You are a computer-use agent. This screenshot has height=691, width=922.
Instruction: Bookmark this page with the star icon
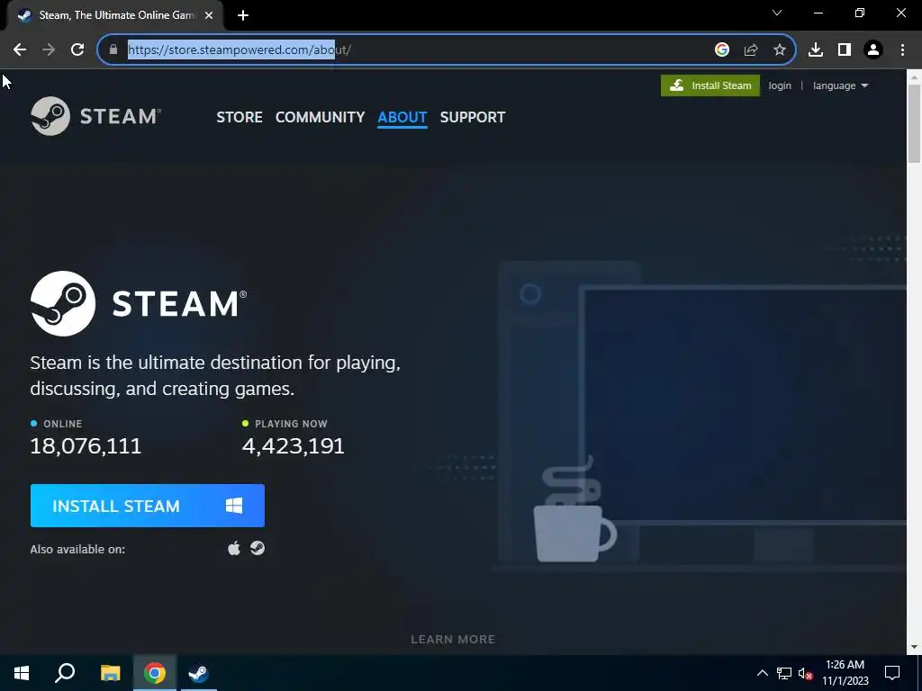[x=780, y=50]
